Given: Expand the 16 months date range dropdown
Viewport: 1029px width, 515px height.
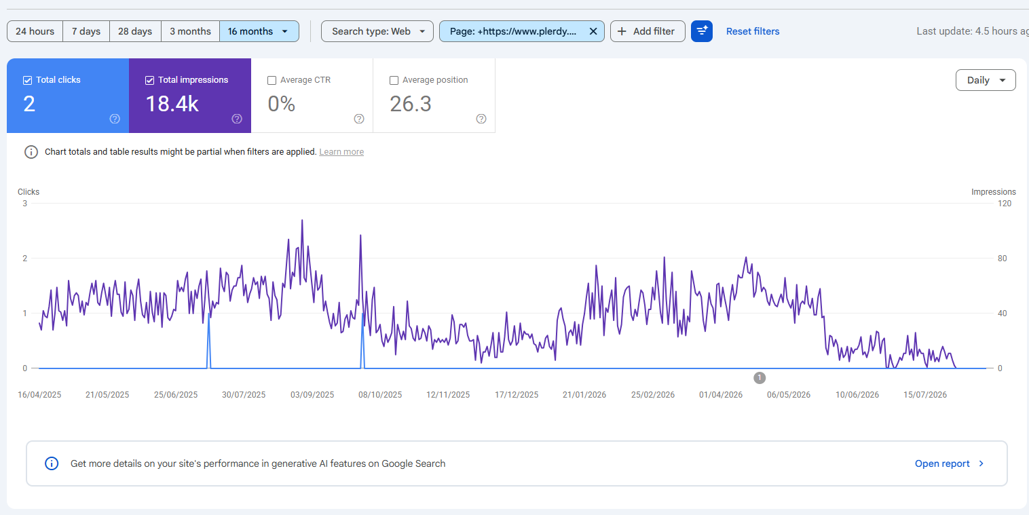Looking at the screenshot, I should [x=259, y=31].
